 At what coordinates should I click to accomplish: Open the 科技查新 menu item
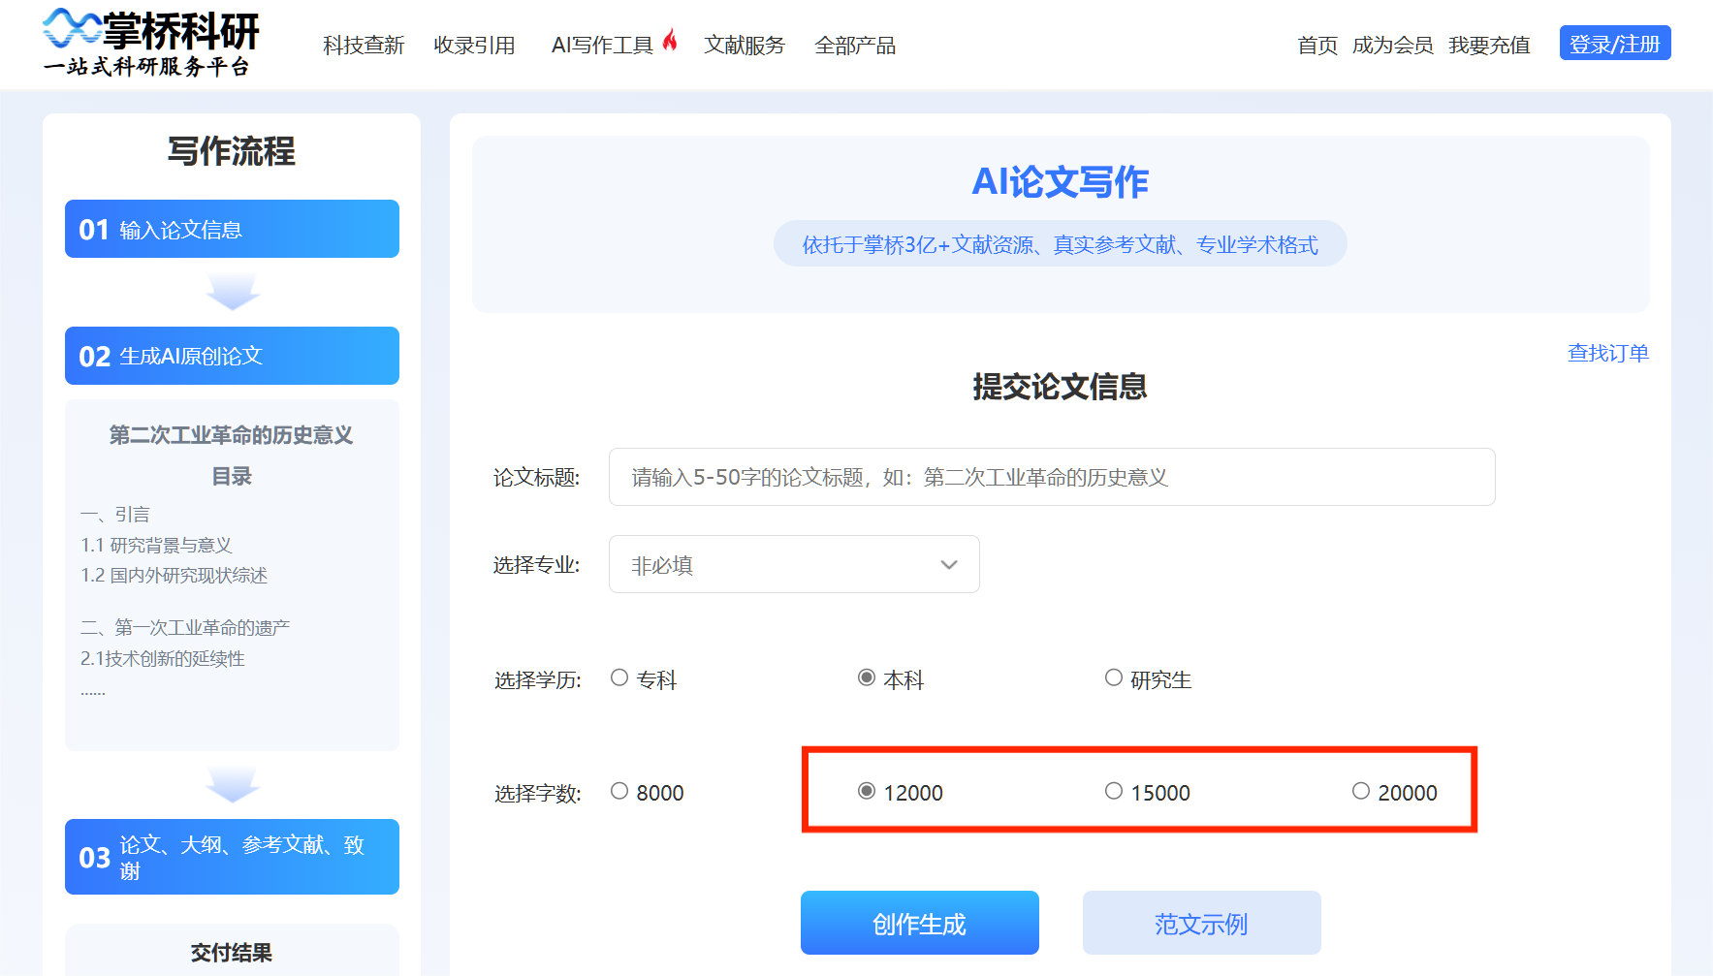(364, 46)
